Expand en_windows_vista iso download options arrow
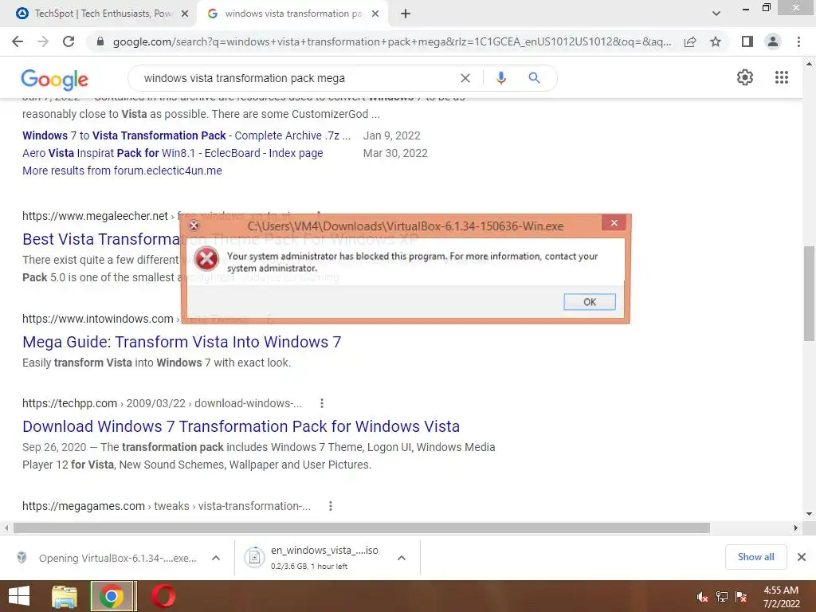The height and width of the screenshot is (612, 816). 402,558
